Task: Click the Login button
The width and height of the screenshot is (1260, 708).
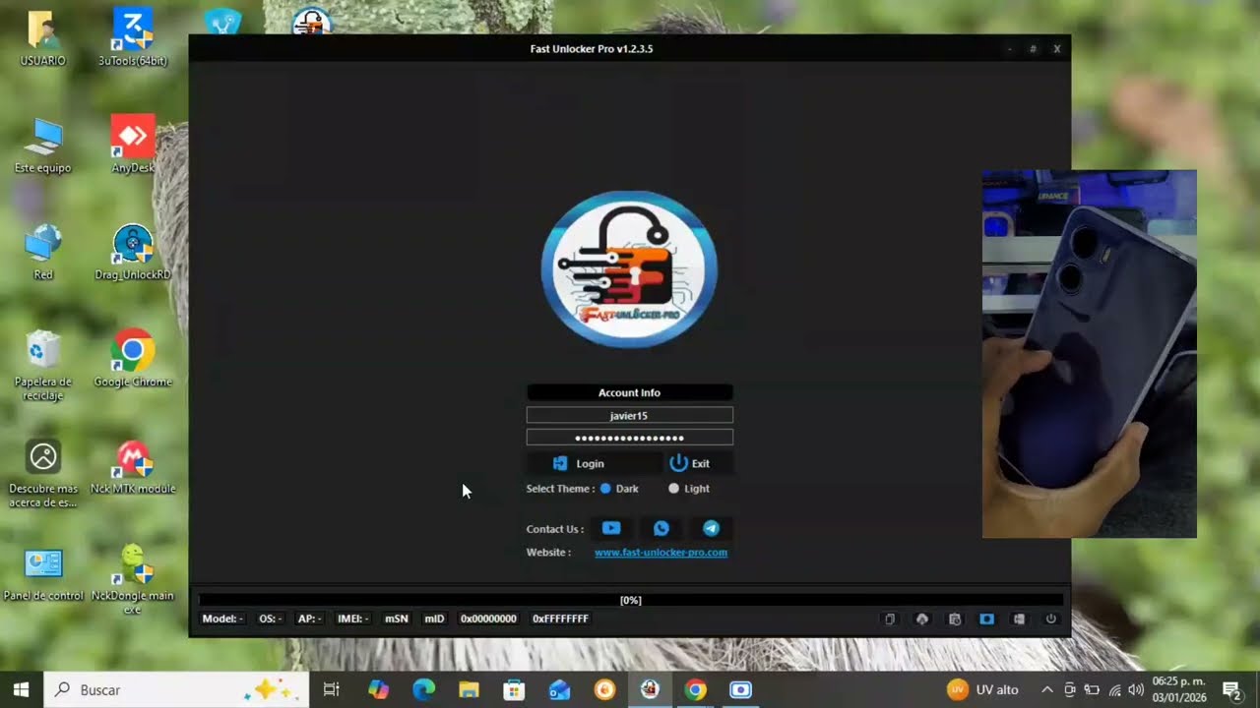Action: coord(579,463)
